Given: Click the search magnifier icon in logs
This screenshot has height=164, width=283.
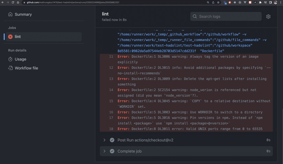Looking at the screenshot, I should 195,16.
